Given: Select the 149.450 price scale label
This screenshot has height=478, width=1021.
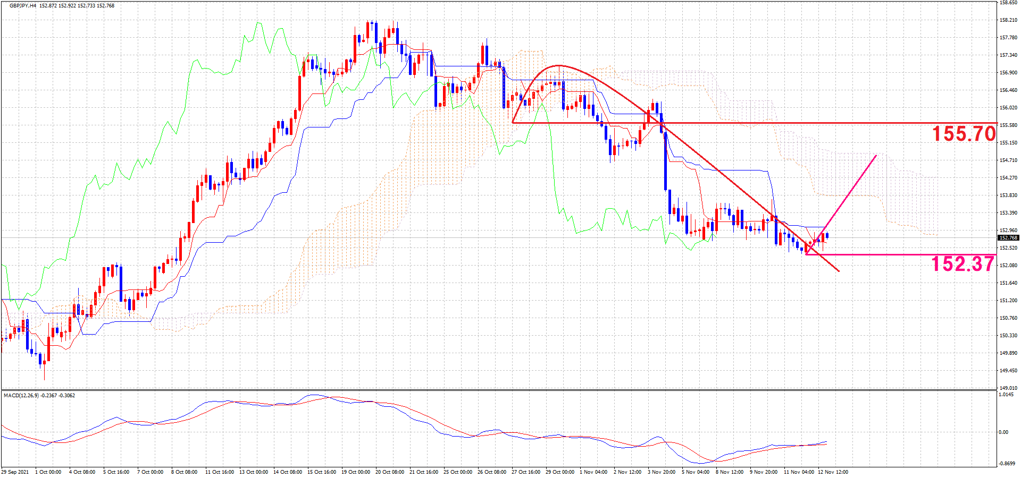Looking at the screenshot, I should (x=1008, y=371).
